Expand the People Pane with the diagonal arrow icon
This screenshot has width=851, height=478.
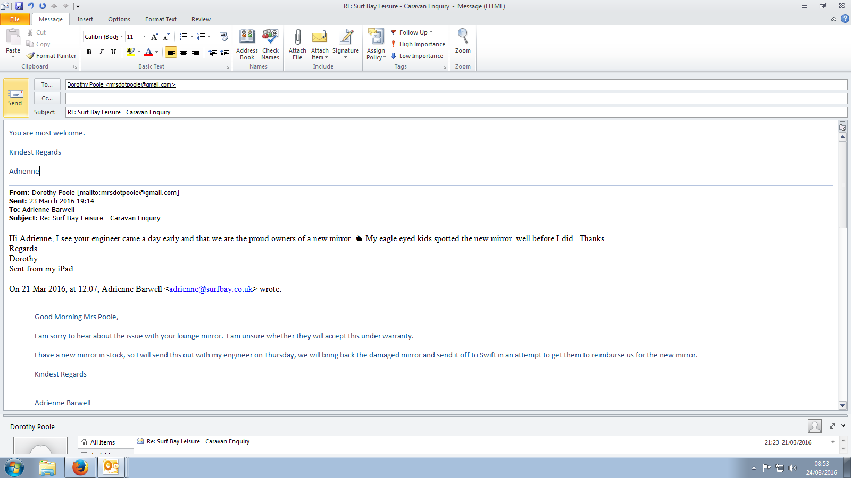pyautogui.click(x=832, y=426)
